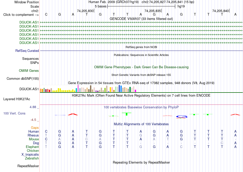
Task: Open the OMIM Gene Phenotypes track title
Action: click(141, 67)
